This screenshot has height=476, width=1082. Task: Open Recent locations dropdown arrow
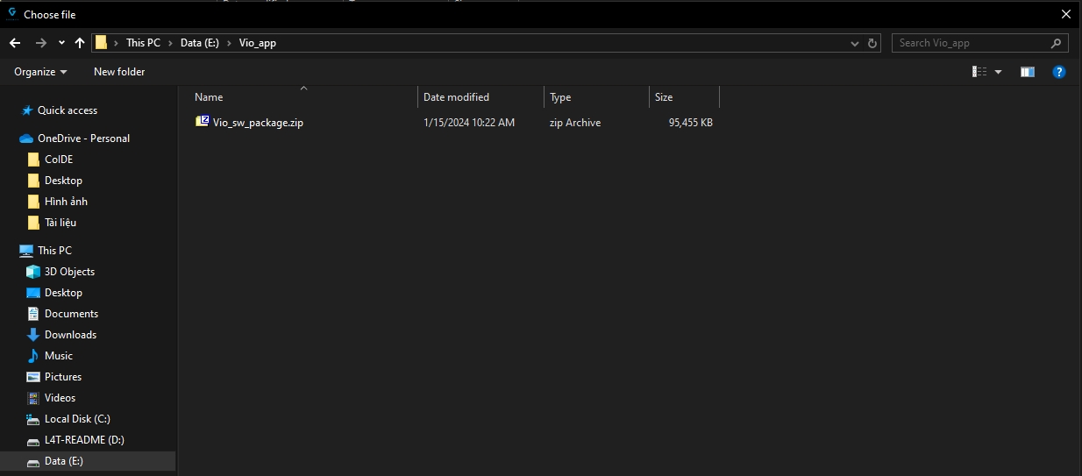[x=61, y=43]
